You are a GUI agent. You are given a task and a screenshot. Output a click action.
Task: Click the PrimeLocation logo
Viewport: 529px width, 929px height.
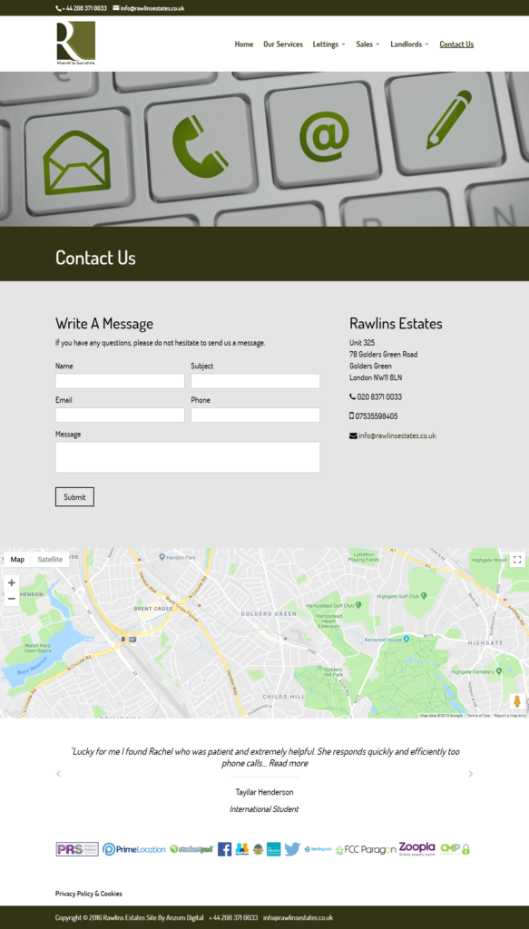point(134,849)
